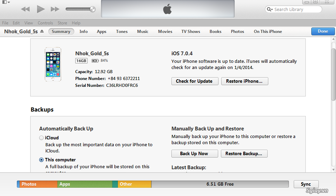336x196 pixels.
Task: Switch to the TV Shows tab
Action: pos(191,32)
